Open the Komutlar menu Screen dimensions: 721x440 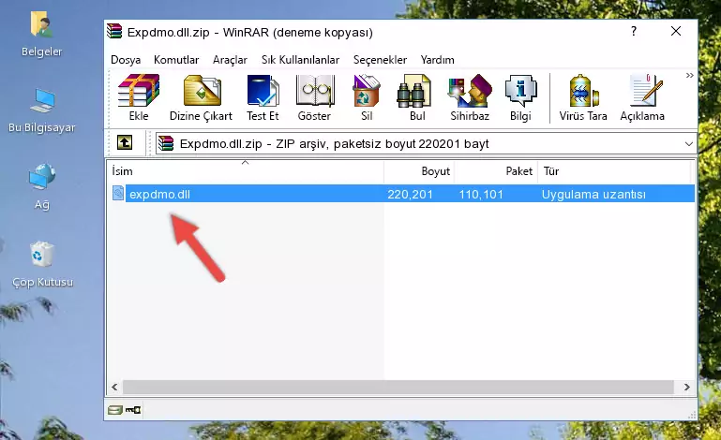(176, 60)
